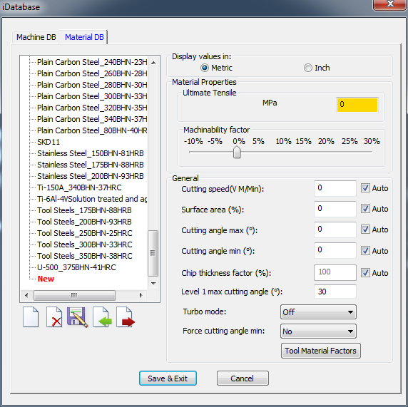The image size is (408, 407).
Task: Click the Machinability factor slider handle
Action: (x=237, y=152)
